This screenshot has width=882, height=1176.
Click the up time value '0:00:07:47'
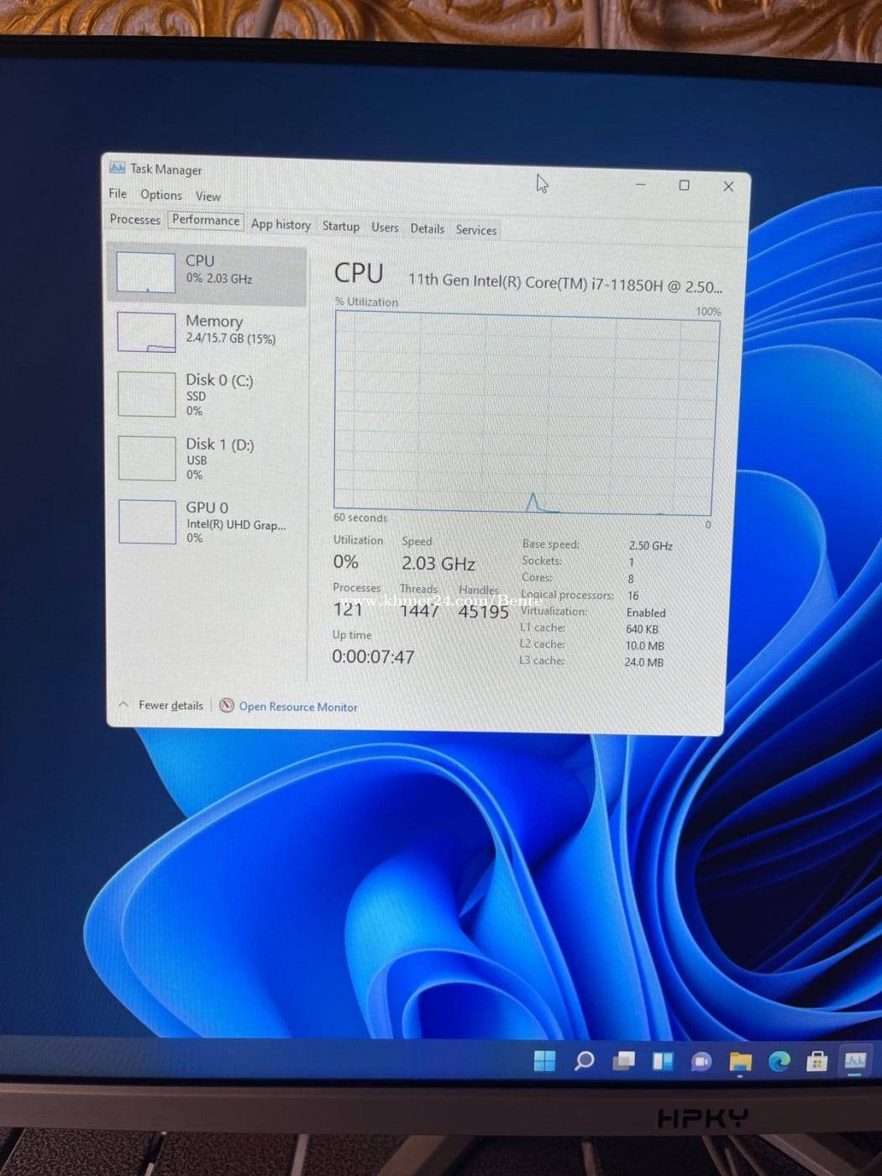click(373, 657)
